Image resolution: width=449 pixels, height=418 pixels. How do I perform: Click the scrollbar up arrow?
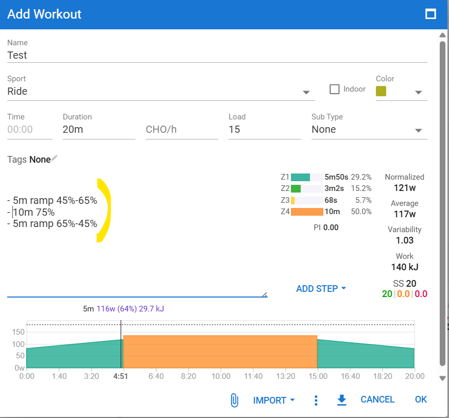click(442, 35)
